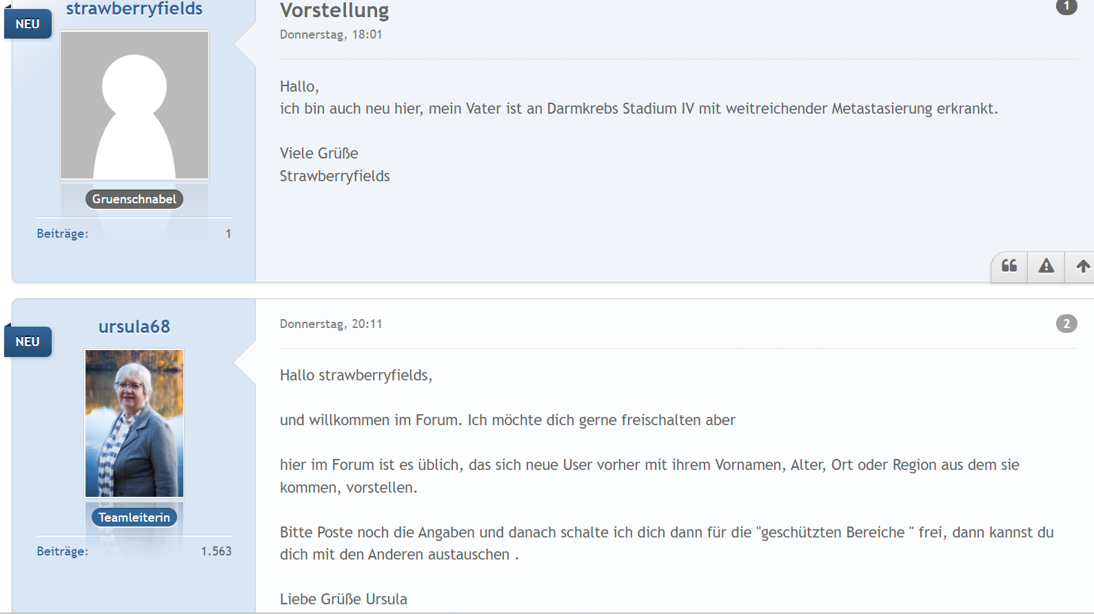Report the post via warning triangle icon
The image size is (1094, 614).
1046,266
